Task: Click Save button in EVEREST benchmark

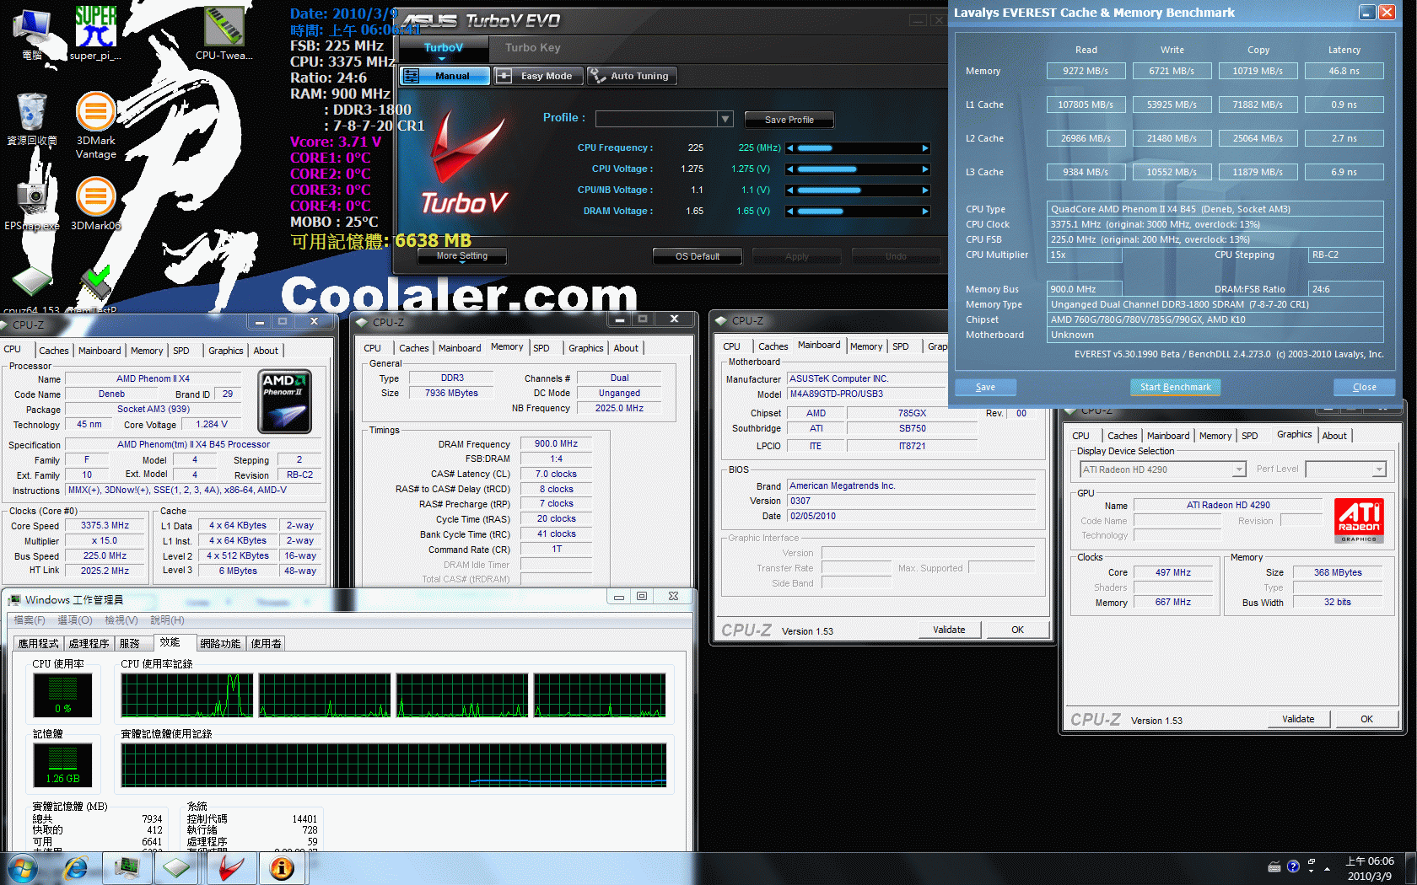Action: point(985,387)
